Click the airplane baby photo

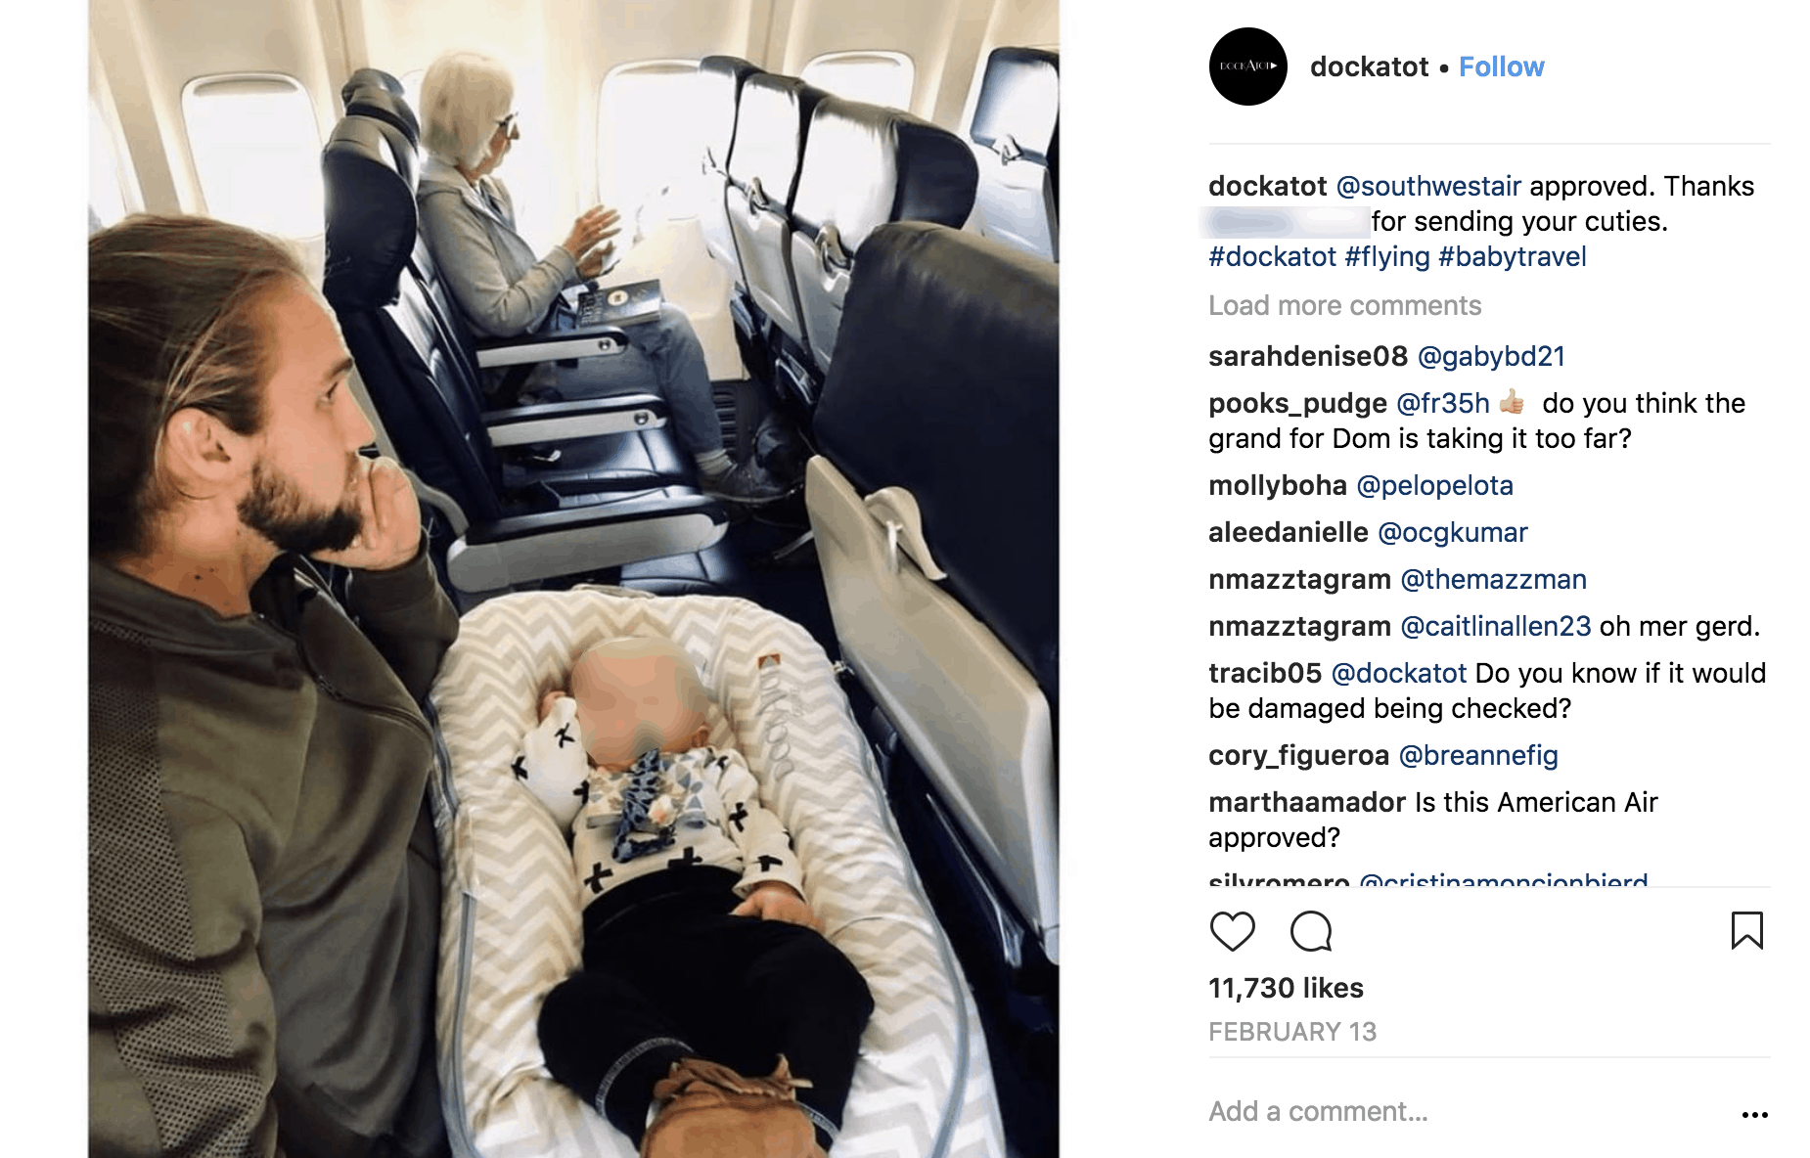pyautogui.click(x=573, y=579)
